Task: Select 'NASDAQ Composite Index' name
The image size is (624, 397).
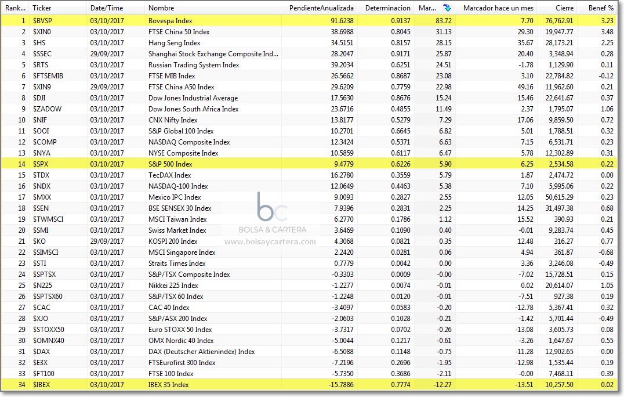Action: 190,142
